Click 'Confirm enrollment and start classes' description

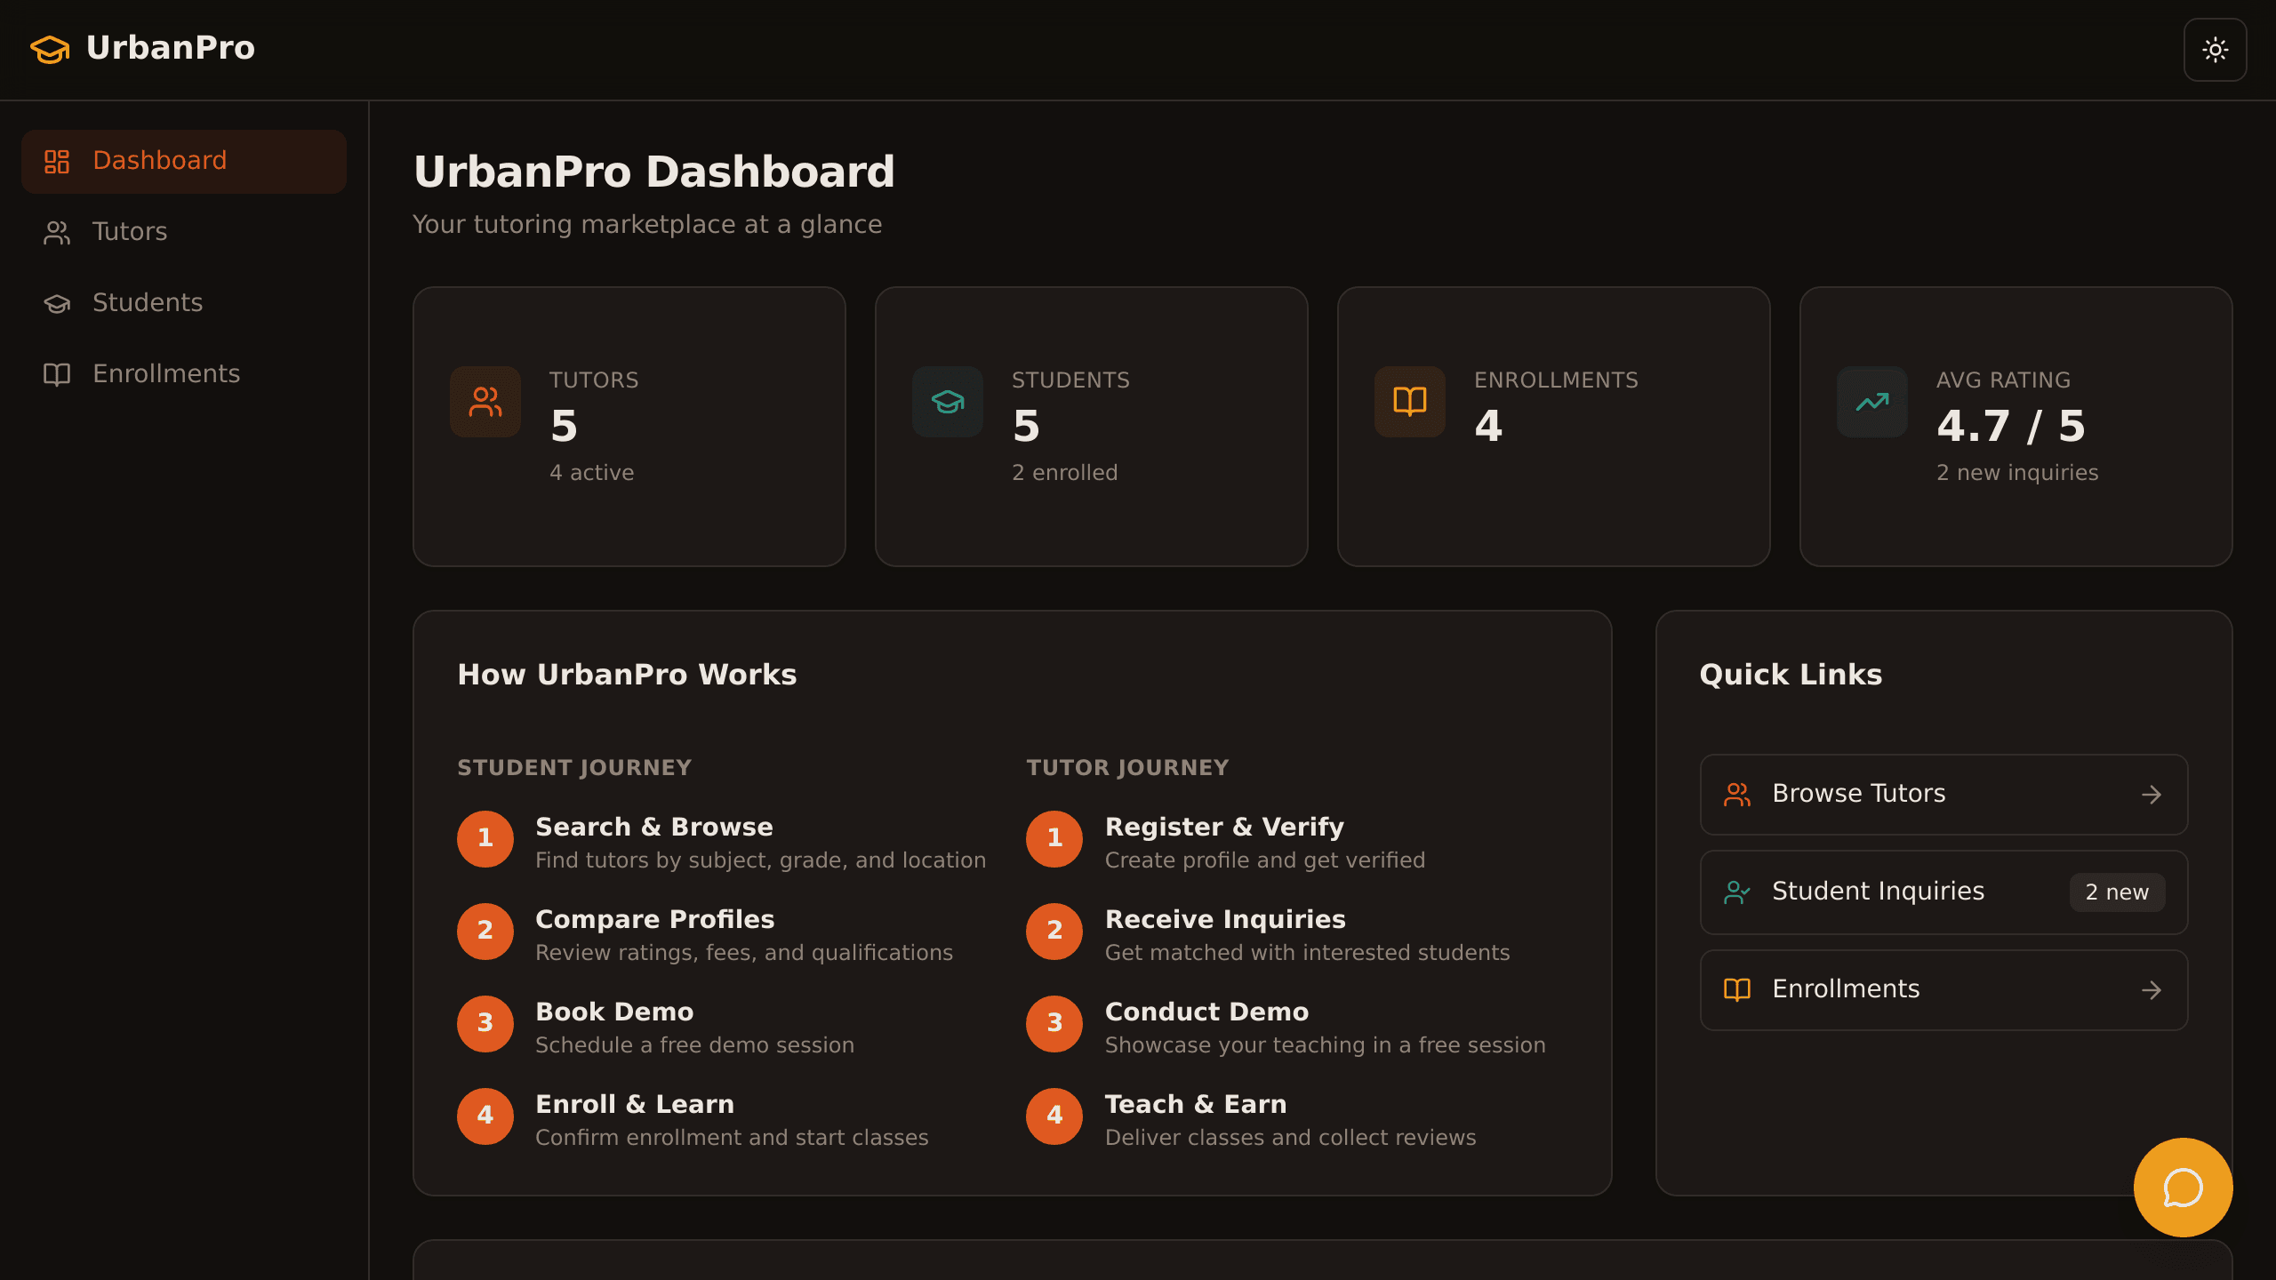(x=732, y=1138)
